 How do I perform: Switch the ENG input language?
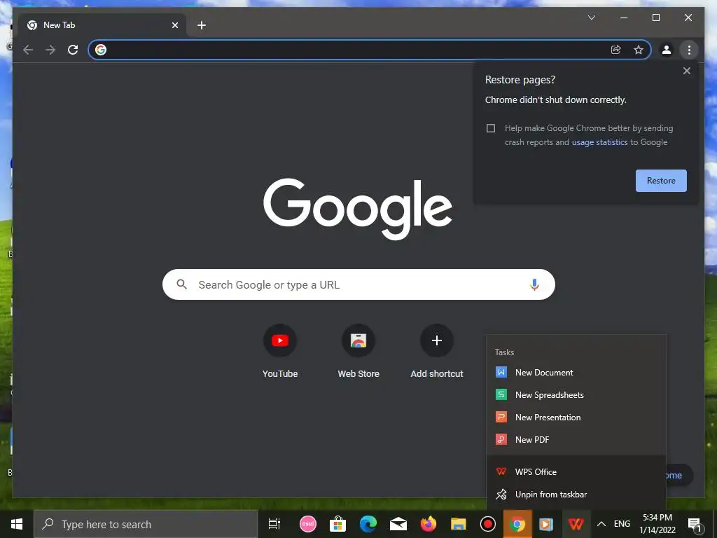622,524
